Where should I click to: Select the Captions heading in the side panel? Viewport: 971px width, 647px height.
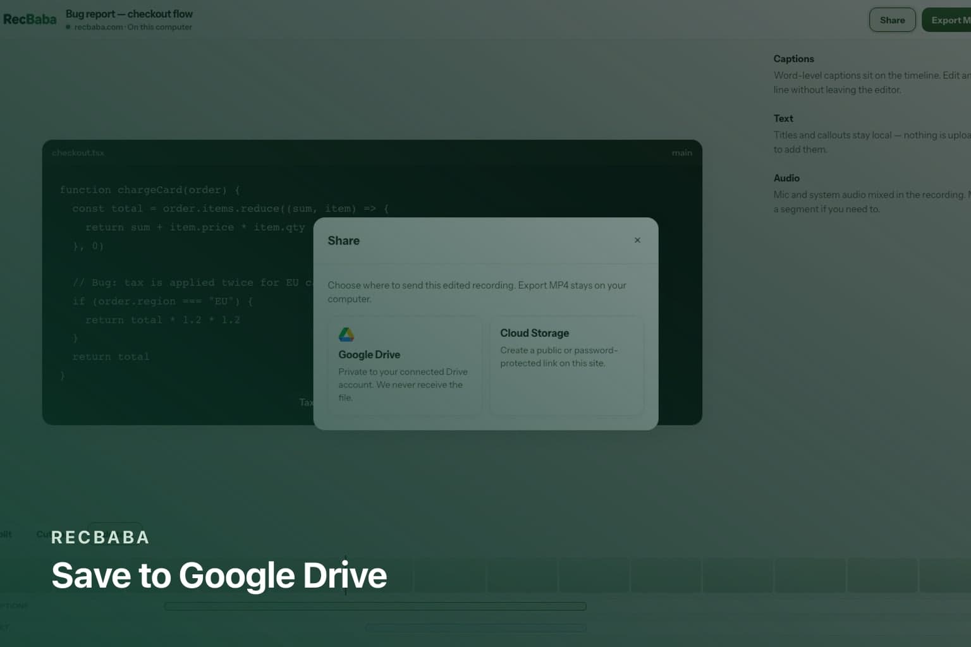pyautogui.click(x=793, y=59)
